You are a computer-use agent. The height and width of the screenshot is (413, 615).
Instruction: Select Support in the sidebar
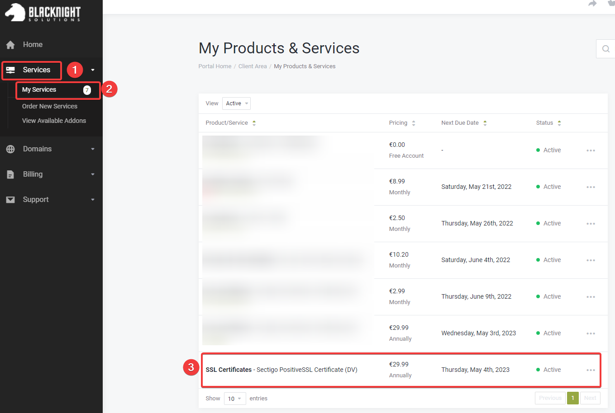tap(36, 200)
